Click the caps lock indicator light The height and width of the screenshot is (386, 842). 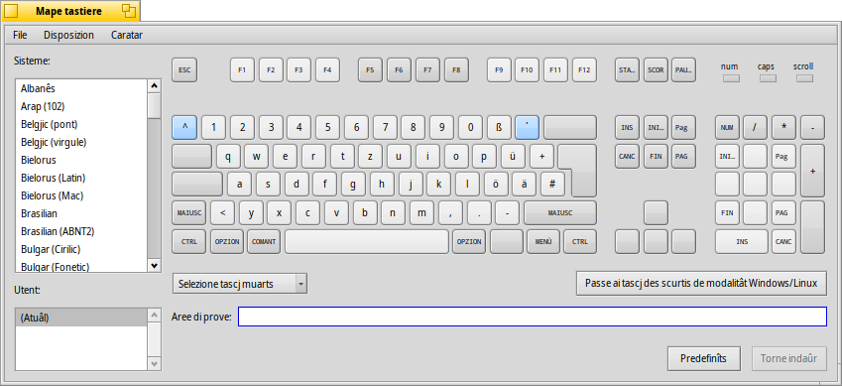tap(768, 78)
